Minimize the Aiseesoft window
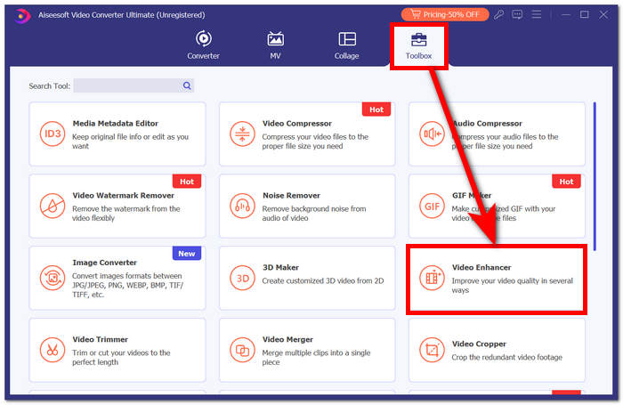 566,15
